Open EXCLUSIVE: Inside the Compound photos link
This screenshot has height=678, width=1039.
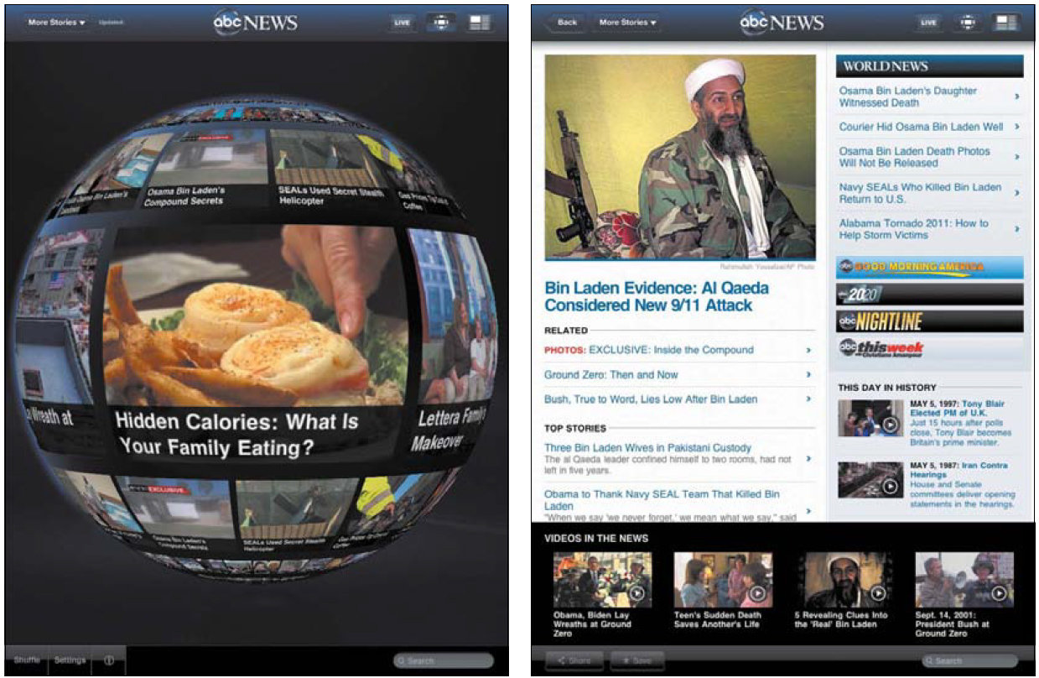tap(649, 350)
